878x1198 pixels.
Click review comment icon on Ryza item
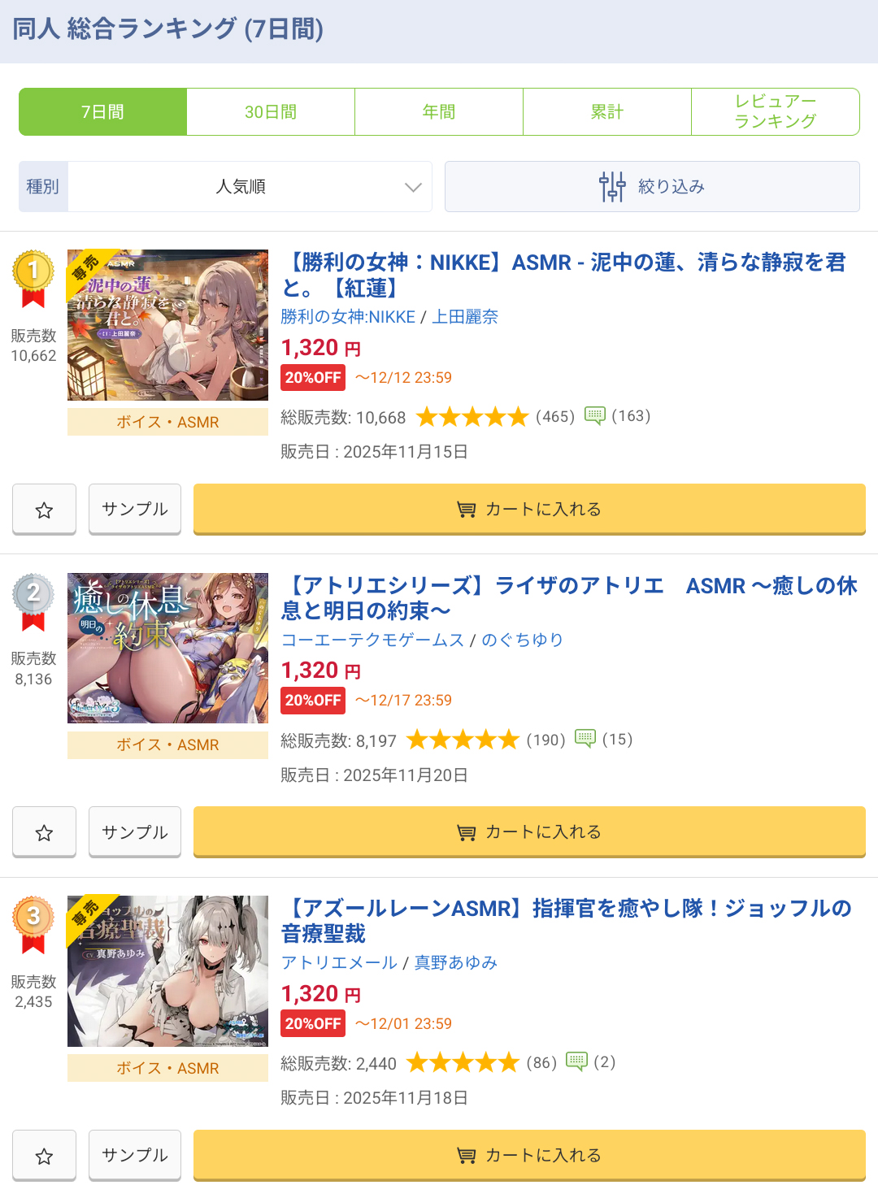coord(585,739)
